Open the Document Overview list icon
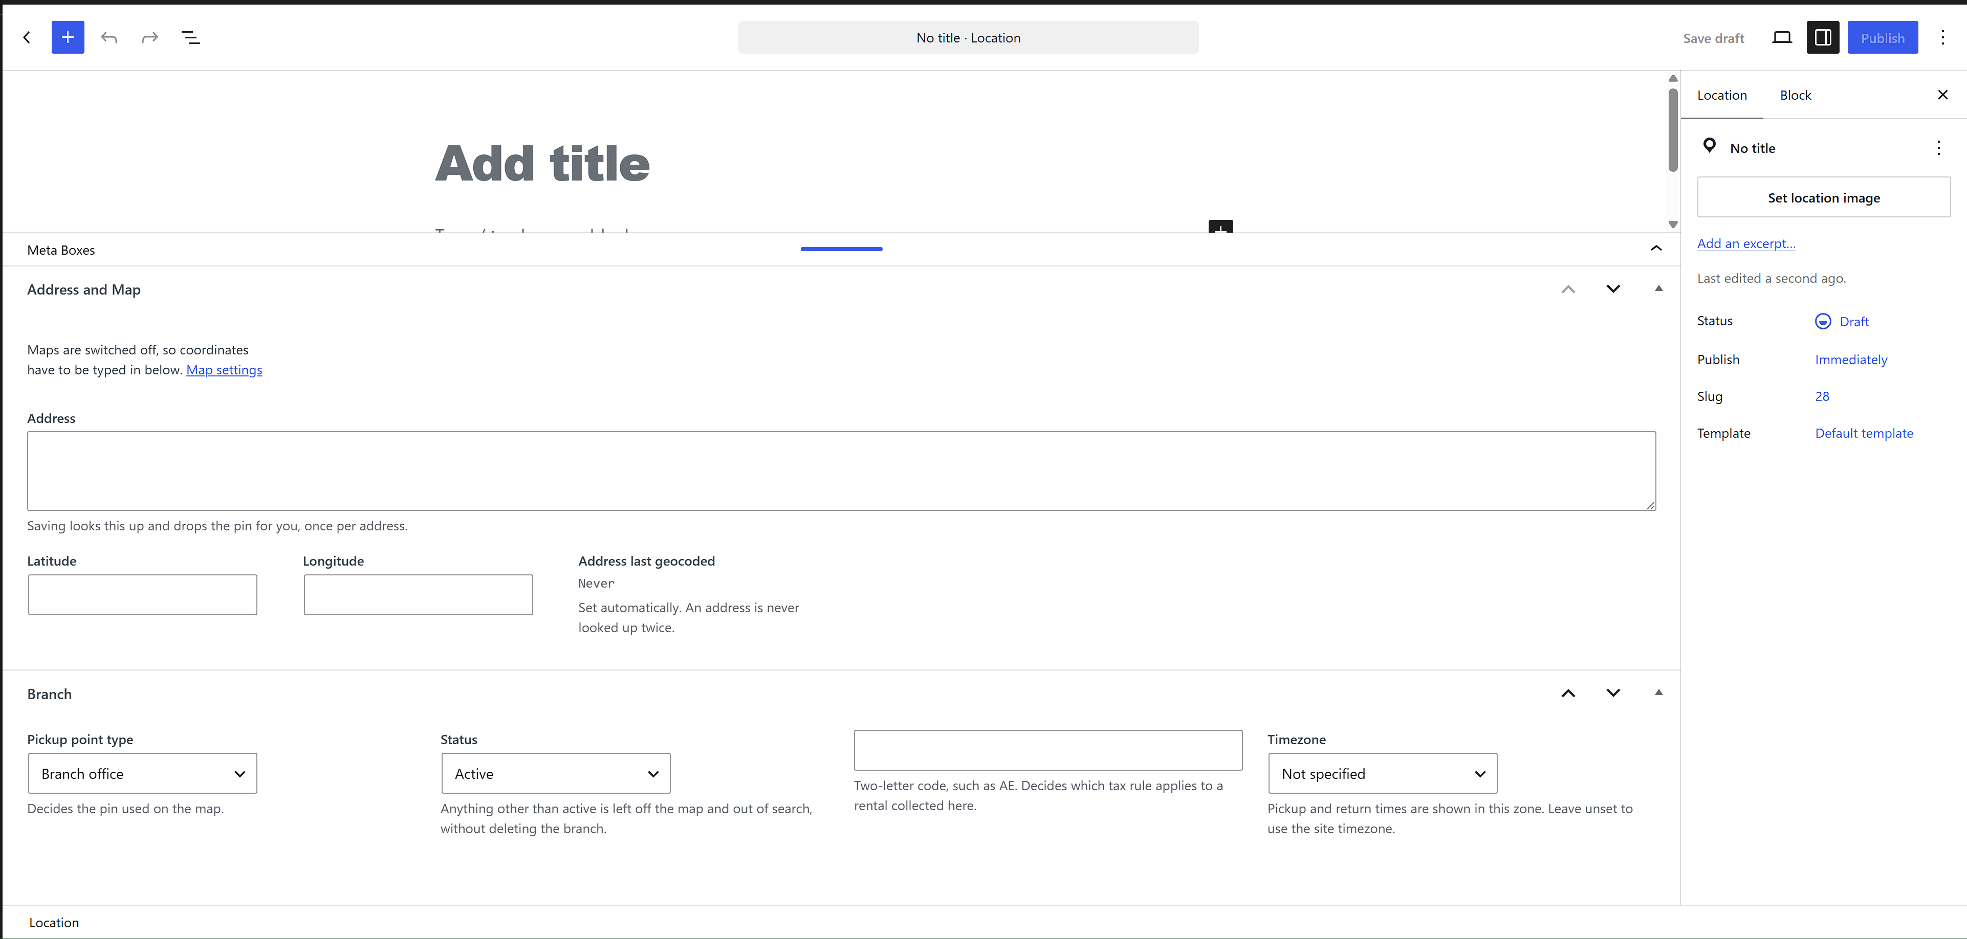 (191, 37)
